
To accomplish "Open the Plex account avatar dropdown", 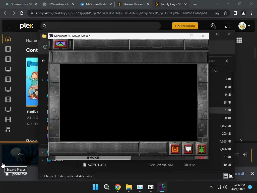I will [x=244, y=26].
